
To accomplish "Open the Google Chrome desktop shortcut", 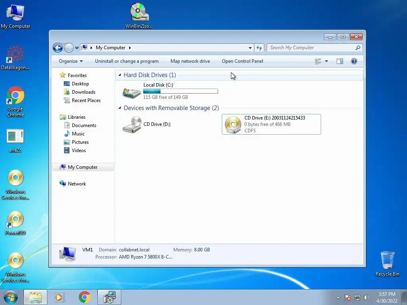I will 16,101.
